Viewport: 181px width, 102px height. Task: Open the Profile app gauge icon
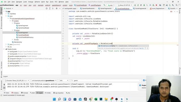coord(150,5)
